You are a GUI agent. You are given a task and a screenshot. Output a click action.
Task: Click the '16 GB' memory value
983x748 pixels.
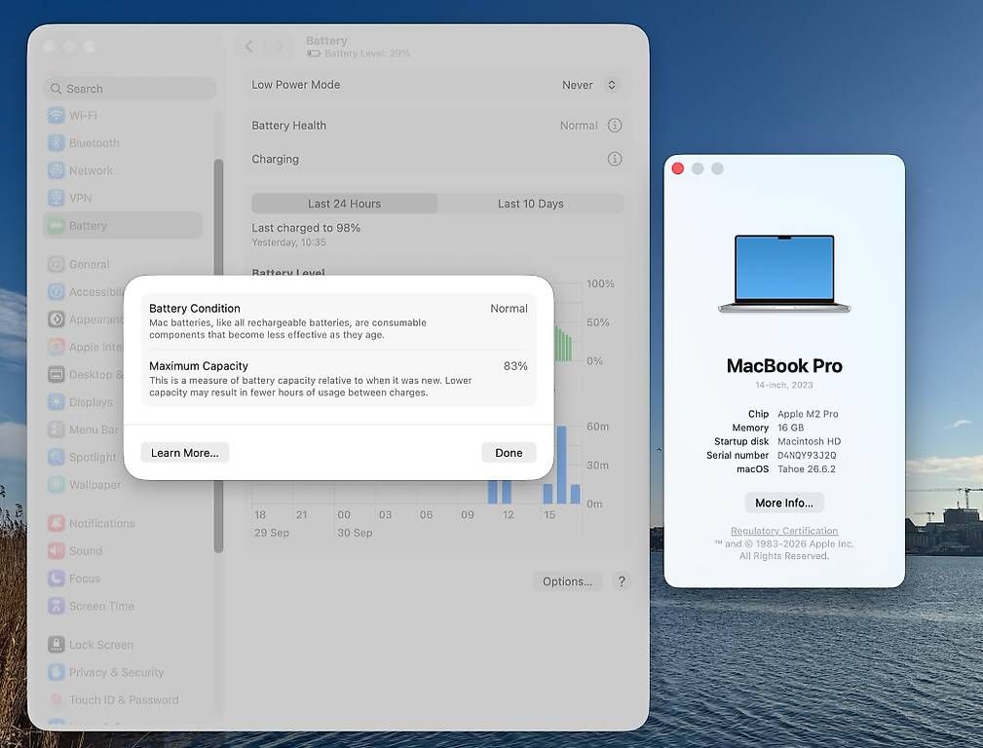tap(790, 428)
